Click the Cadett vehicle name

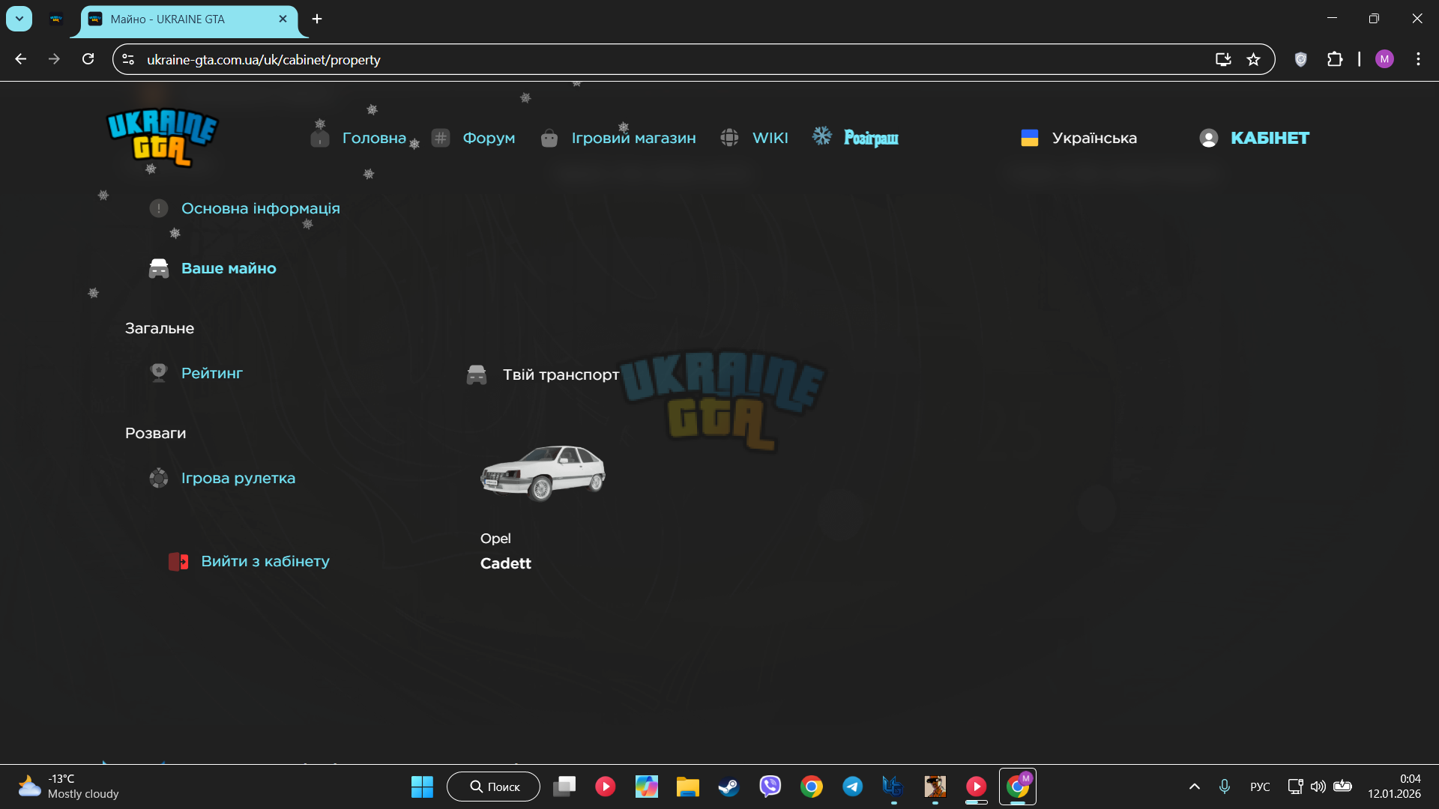(506, 563)
